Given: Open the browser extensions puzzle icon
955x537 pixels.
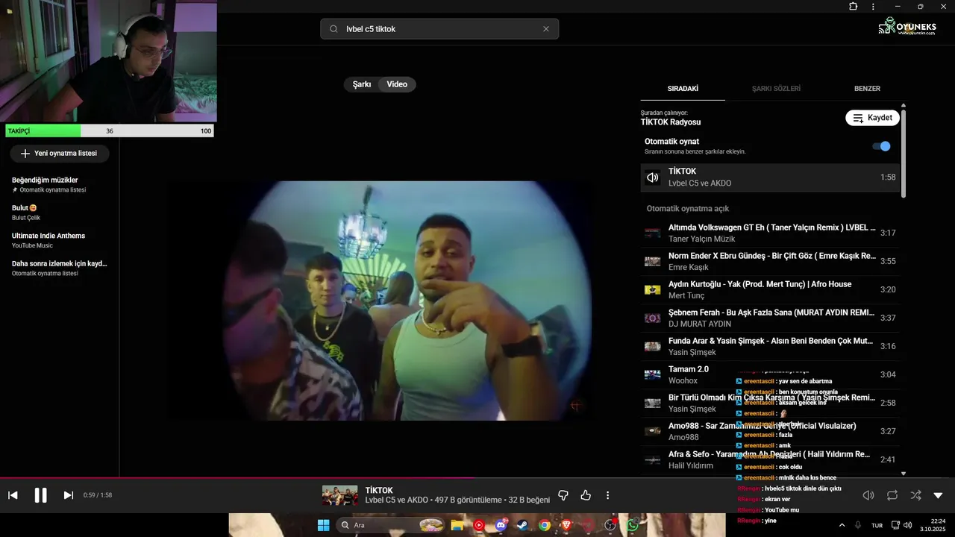Looking at the screenshot, I should pyautogui.click(x=854, y=7).
